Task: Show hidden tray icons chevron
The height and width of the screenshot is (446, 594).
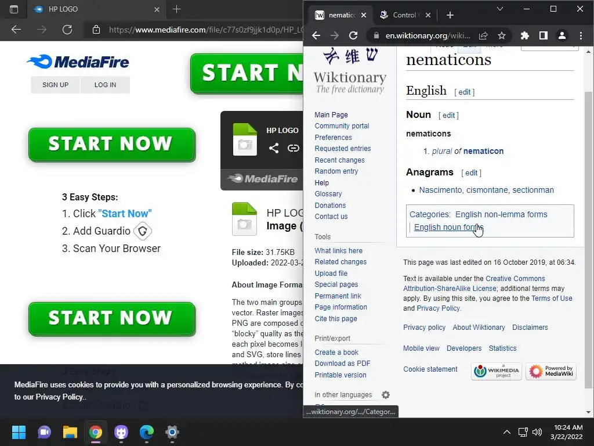Action: click(506, 432)
